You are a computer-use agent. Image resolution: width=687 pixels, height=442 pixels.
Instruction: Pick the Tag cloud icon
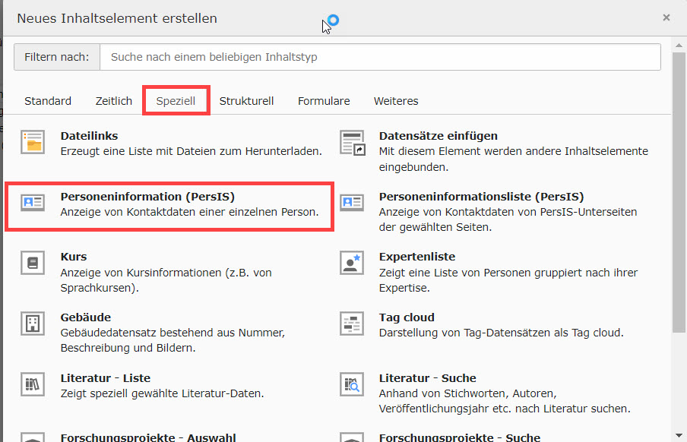coord(352,324)
